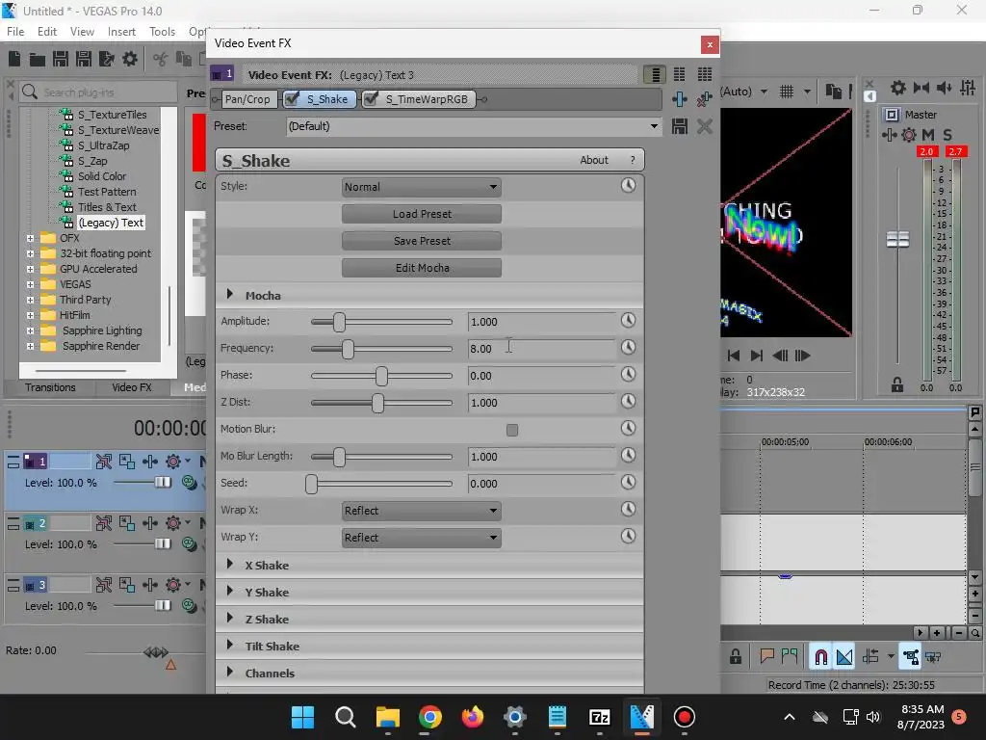Click the Edit Mocha button

coord(422,268)
